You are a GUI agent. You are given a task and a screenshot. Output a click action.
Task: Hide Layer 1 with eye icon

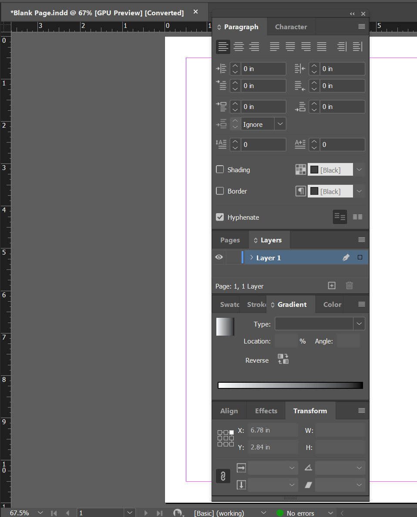pos(219,257)
